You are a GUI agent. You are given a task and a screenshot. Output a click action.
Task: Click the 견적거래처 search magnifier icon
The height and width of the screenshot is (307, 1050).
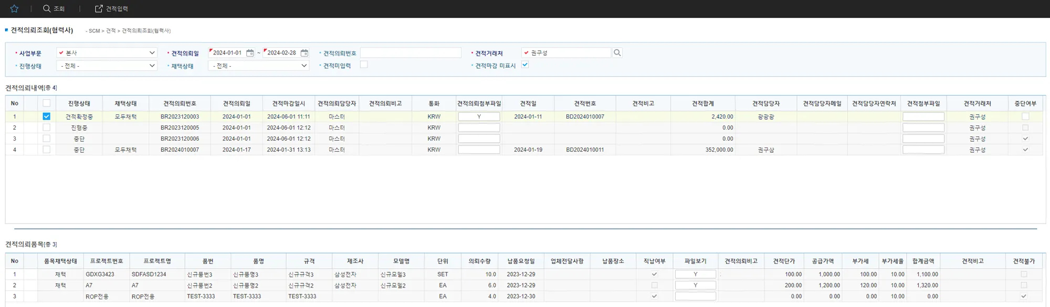(617, 53)
